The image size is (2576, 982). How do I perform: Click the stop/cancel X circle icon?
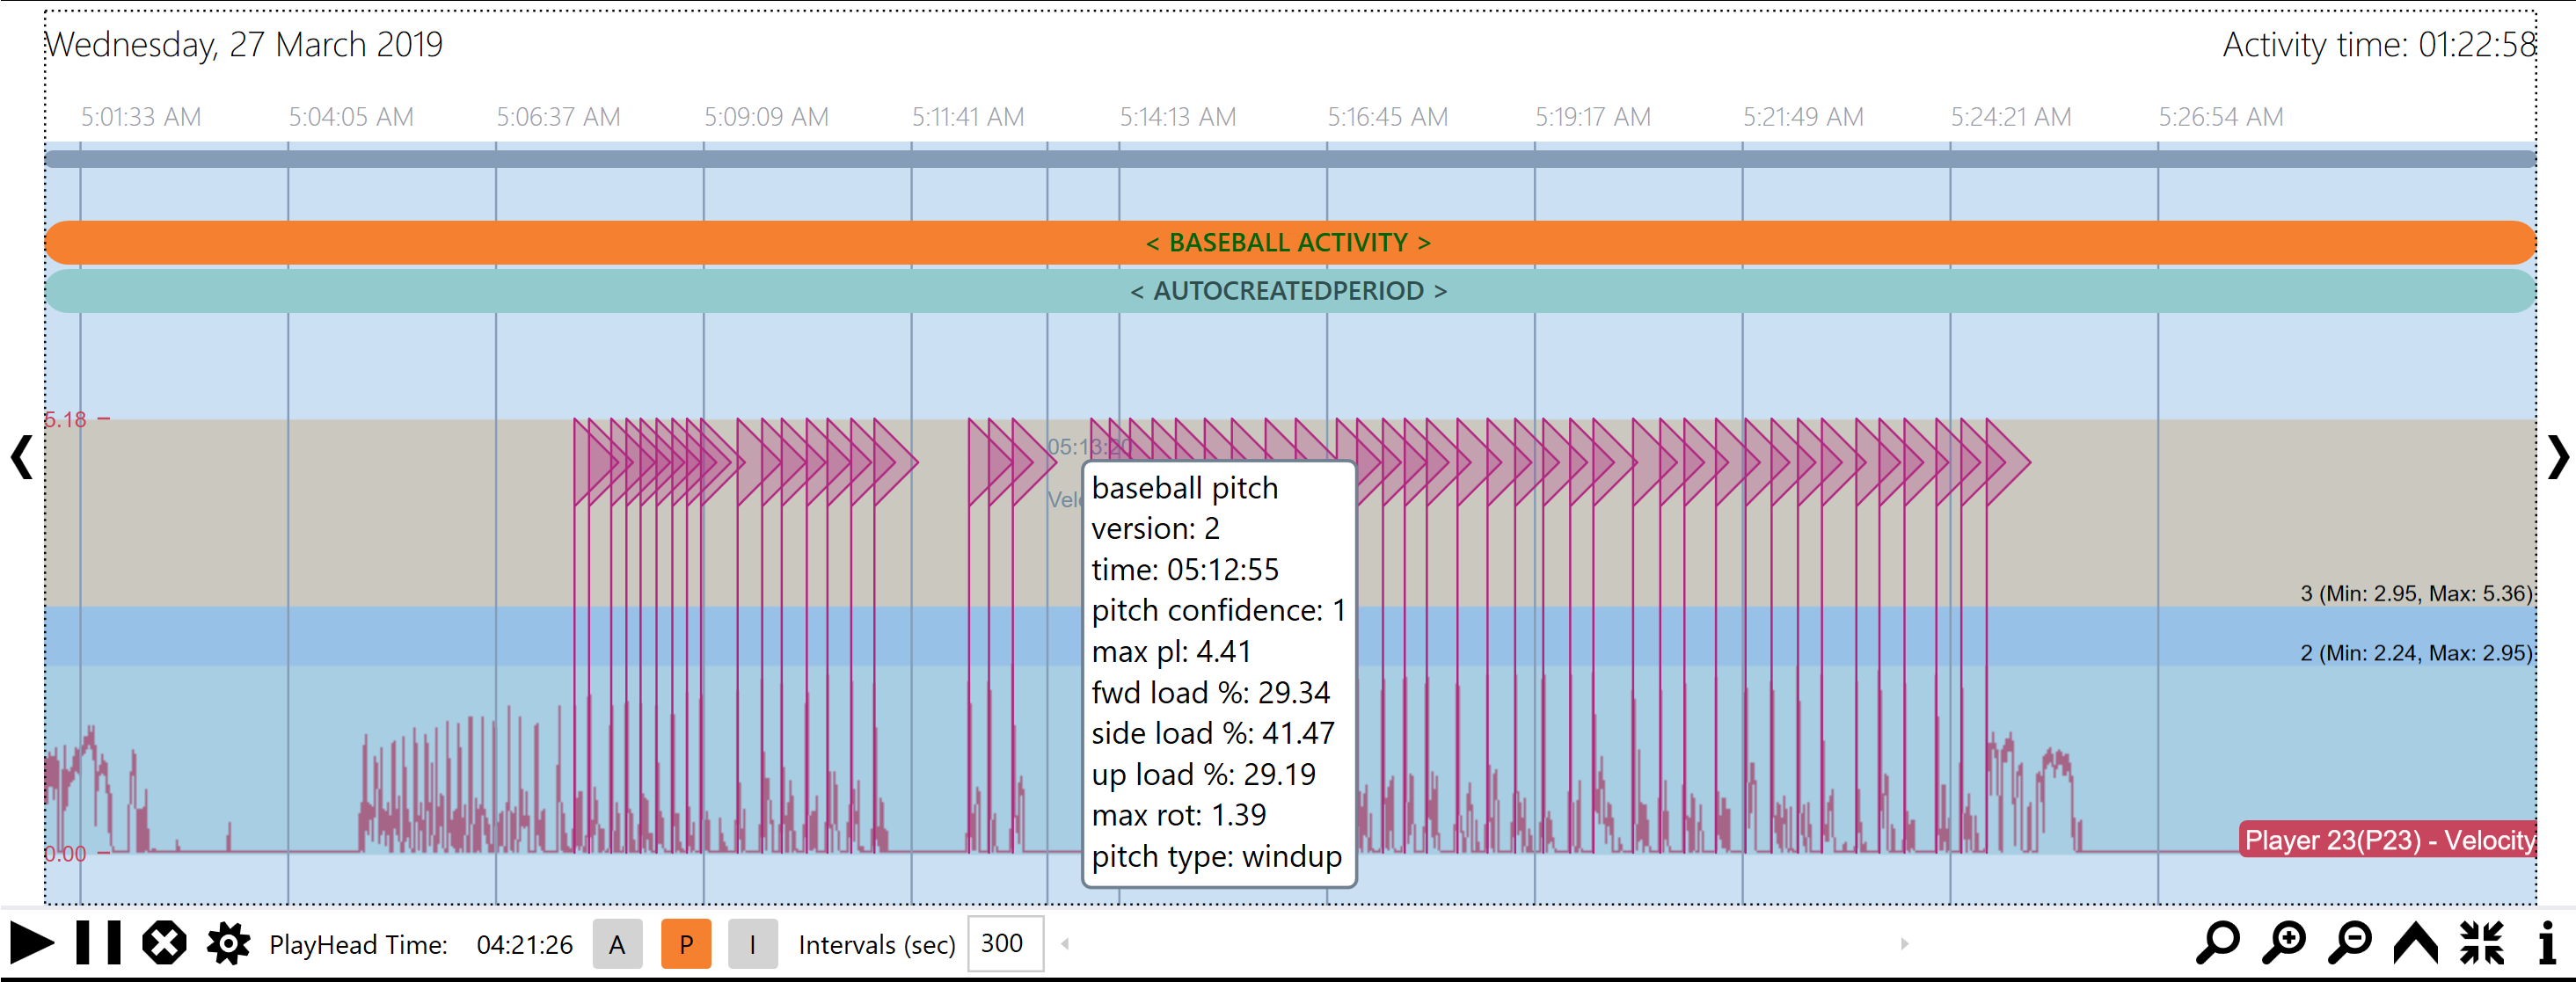click(x=164, y=943)
